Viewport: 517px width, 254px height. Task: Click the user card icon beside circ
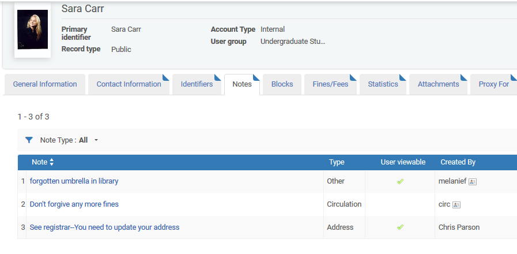pos(456,204)
